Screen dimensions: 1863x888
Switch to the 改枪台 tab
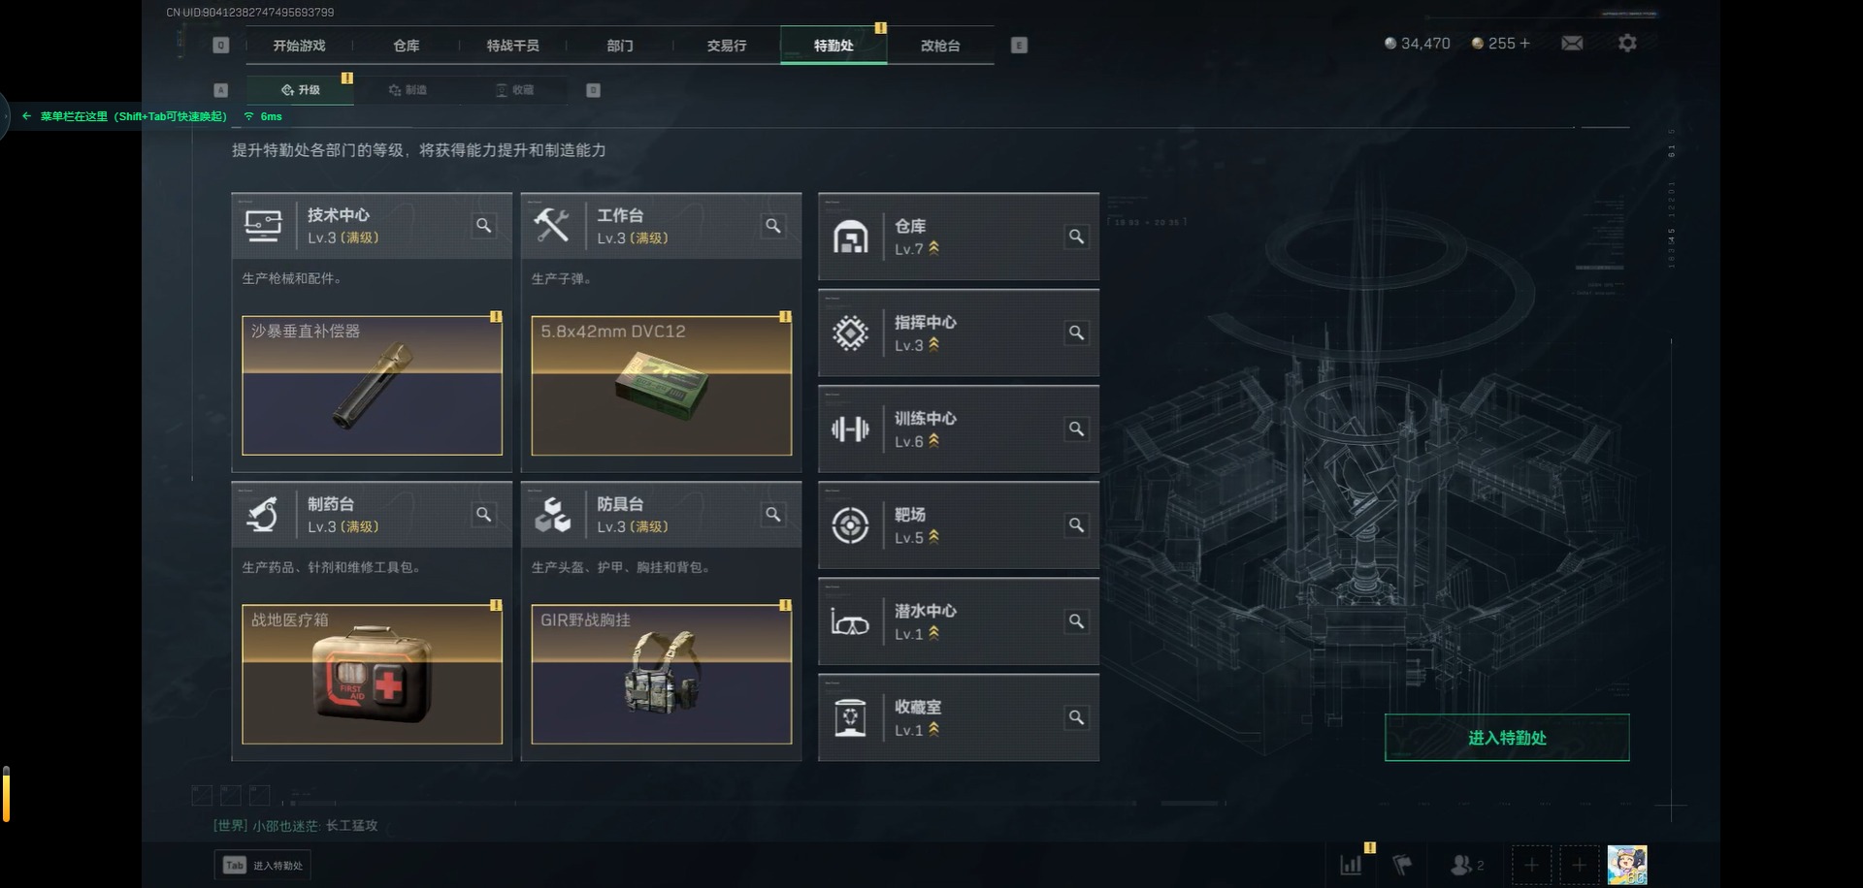coord(940,46)
